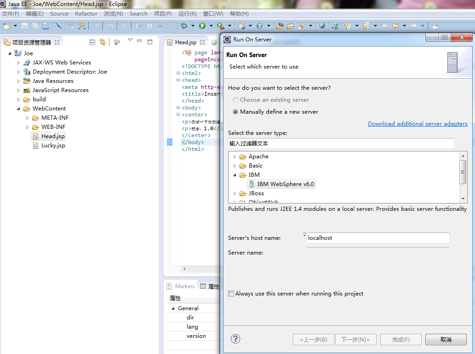The height and width of the screenshot is (354, 475).
Task: Click Collapse All icon in project explorer
Action: [92, 42]
